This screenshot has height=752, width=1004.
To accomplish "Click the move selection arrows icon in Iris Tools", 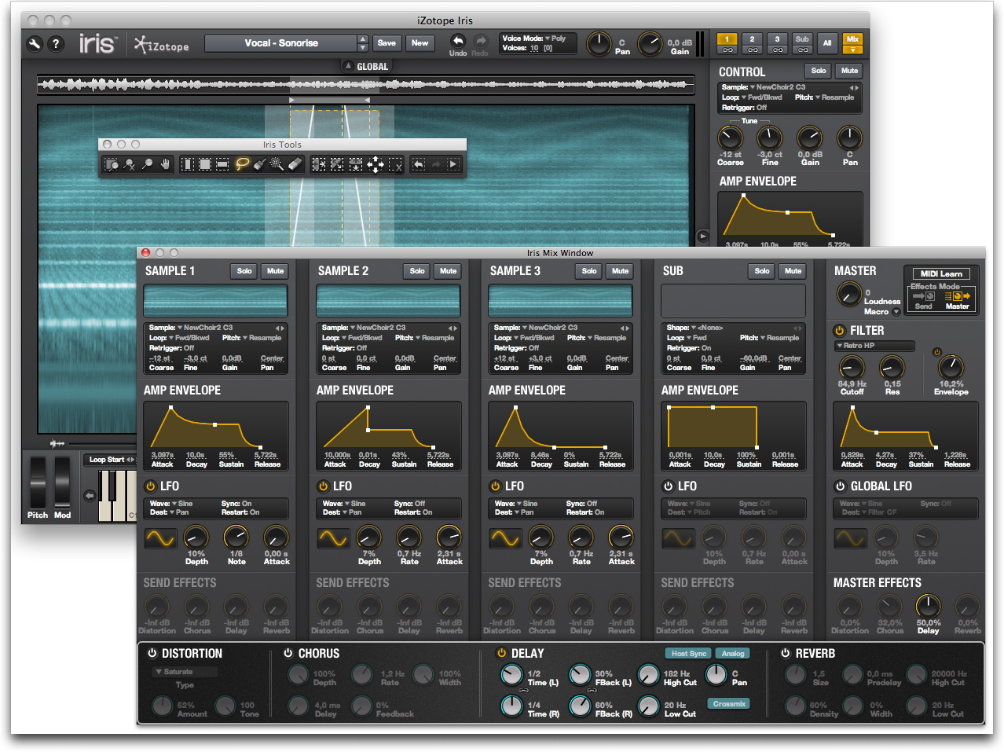I will [x=376, y=164].
